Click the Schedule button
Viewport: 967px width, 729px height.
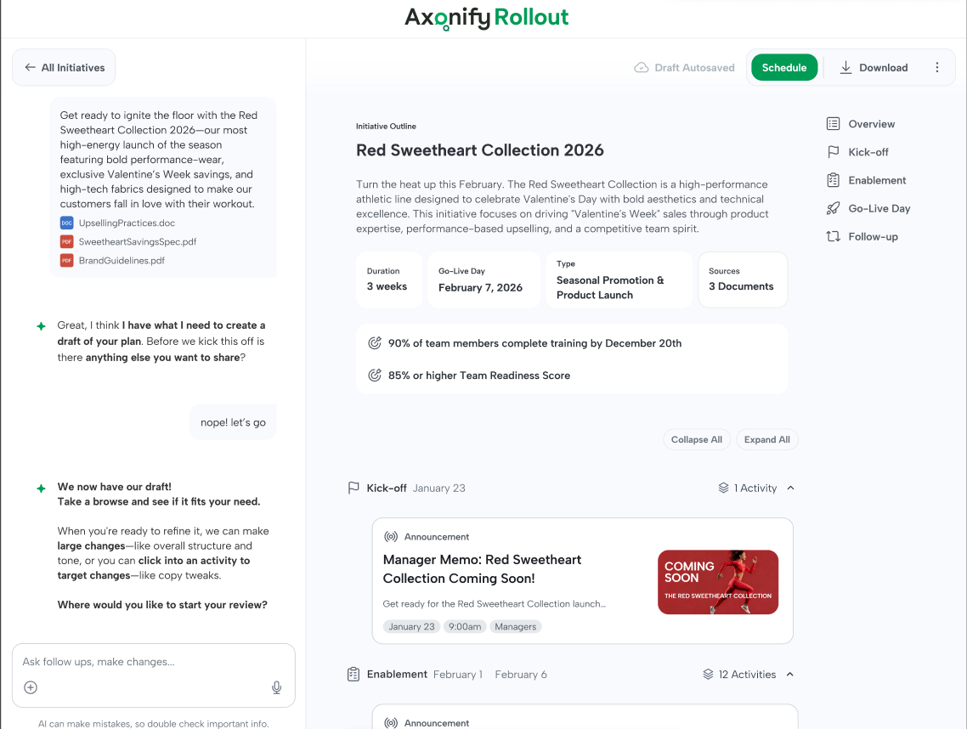[x=783, y=67]
